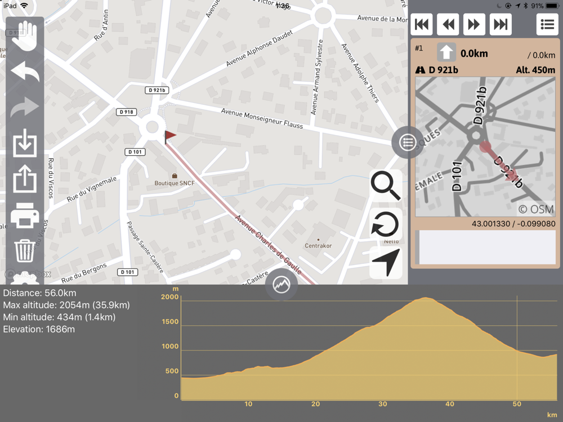Tap the © OSM attribution
The width and height of the screenshot is (563, 422).
536,209
